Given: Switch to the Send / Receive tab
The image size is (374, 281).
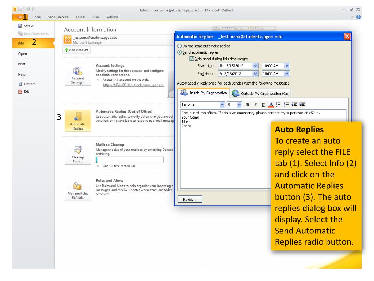Looking at the screenshot, I should [x=58, y=17].
